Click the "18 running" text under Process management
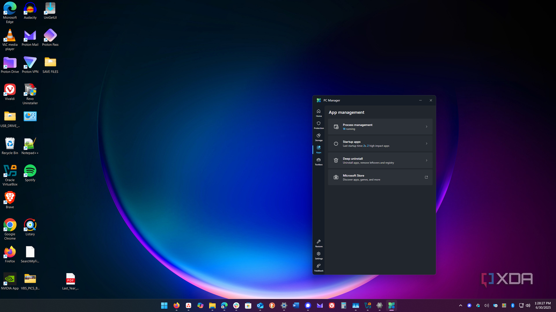This screenshot has height=312, width=556. (349, 129)
